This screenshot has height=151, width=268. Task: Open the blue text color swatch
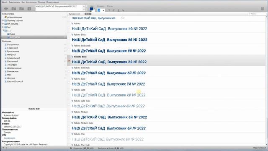(92, 9)
